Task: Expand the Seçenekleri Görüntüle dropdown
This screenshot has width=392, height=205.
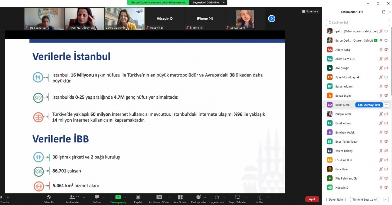Action: coord(208,3)
